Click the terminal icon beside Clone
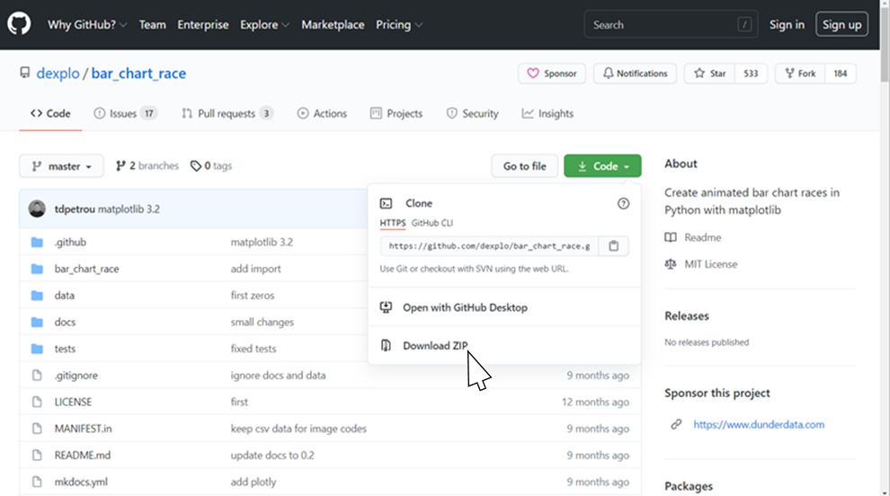 click(386, 203)
